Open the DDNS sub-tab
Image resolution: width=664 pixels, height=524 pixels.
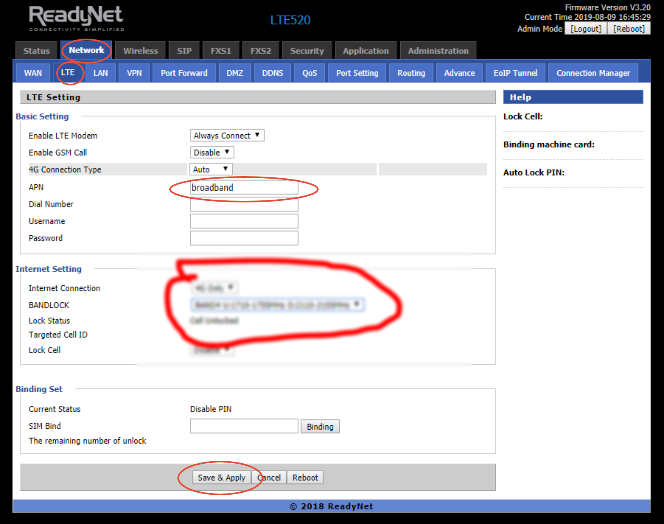(273, 73)
